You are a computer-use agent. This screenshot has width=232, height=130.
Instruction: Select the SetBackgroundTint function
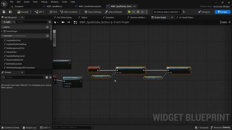[x=15, y=48]
